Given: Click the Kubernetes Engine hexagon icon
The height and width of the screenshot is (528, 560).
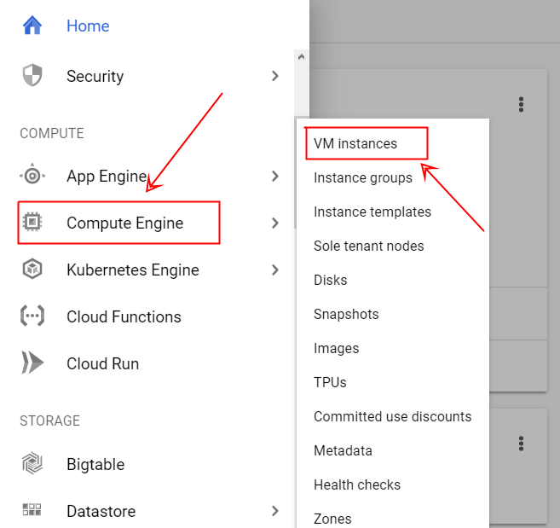Looking at the screenshot, I should [32, 269].
